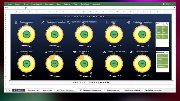This screenshot has width=180, height=101.
Task: Filter by Mar in Date slicer
Action: pyautogui.click(x=159, y=33)
